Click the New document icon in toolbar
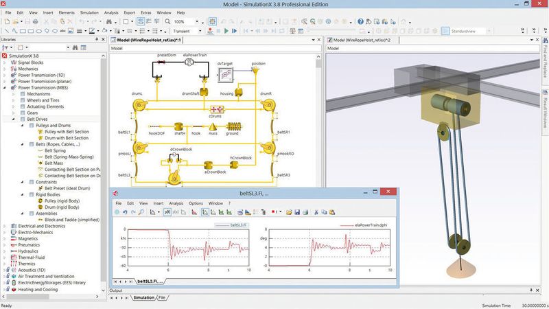549x309 pixels. [x=7, y=22]
